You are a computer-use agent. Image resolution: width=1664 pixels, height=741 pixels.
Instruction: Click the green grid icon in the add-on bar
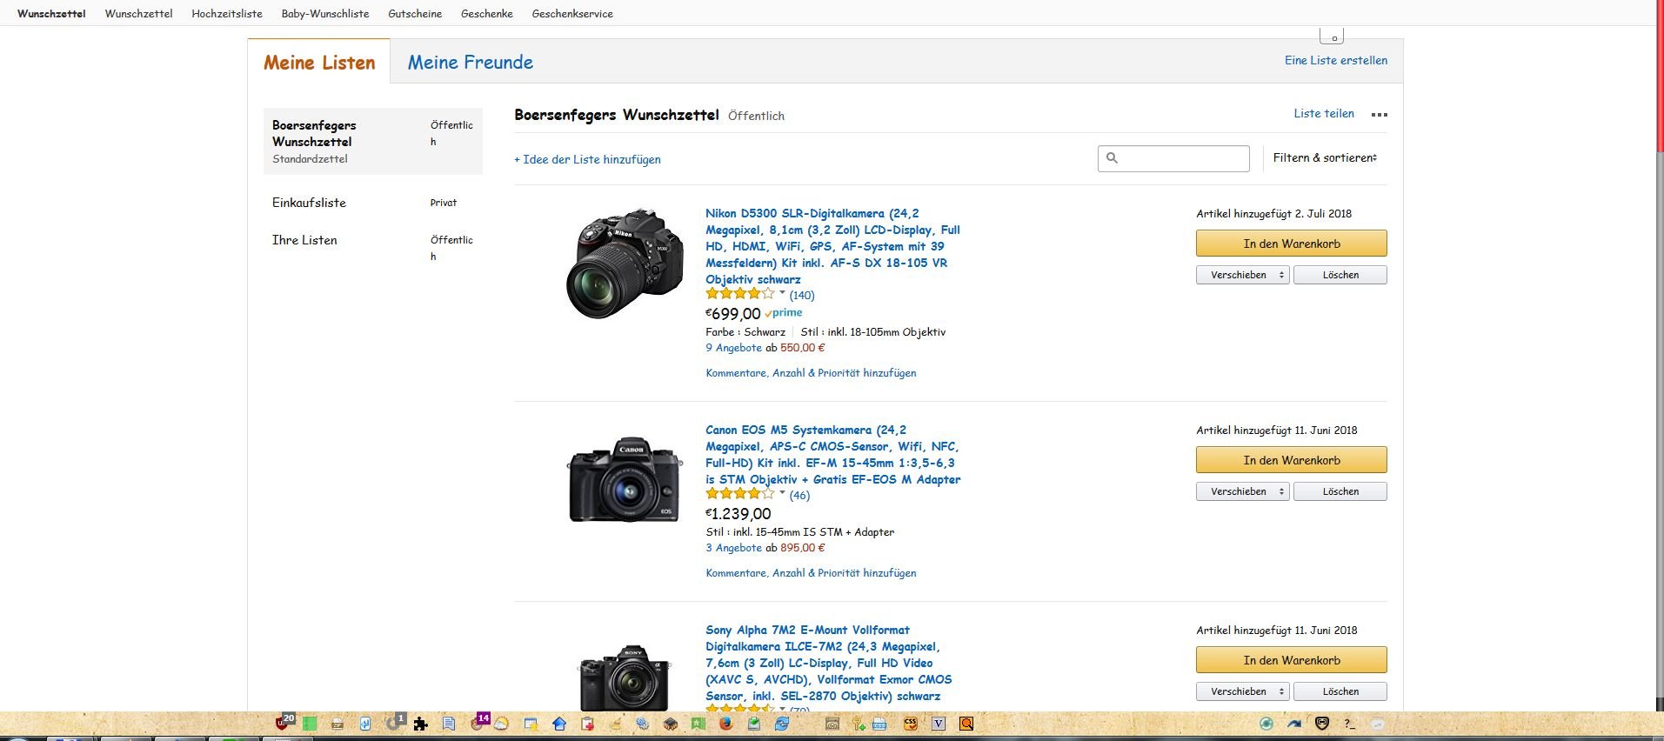pos(309,723)
